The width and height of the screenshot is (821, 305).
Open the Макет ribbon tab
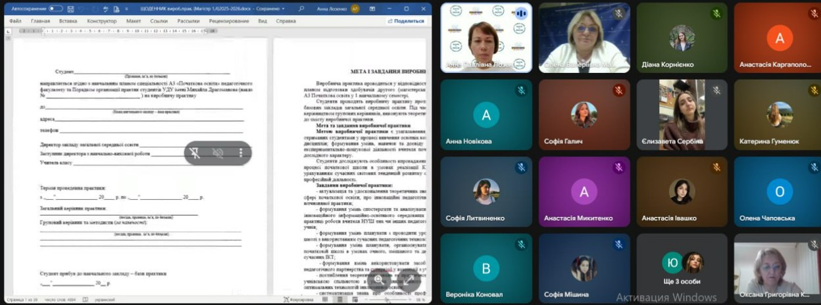coord(134,21)
